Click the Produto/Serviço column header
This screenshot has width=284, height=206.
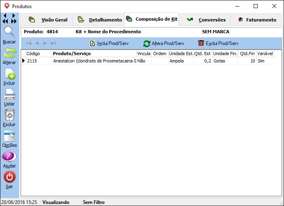(94, 54)
